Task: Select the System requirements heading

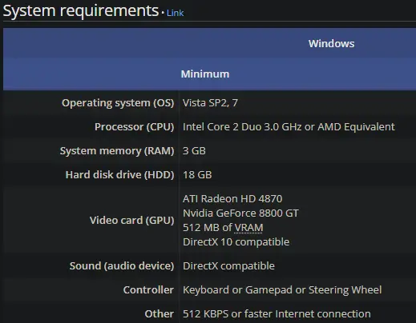Action: (x=81, y=10)
